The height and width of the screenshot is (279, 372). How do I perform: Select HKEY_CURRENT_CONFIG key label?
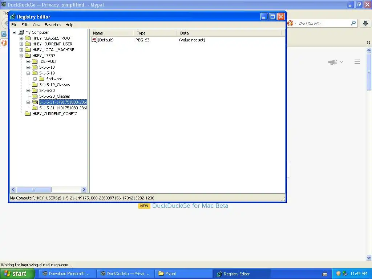click(55, 114)
